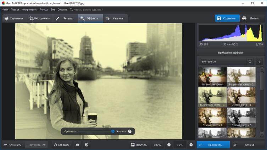Click the Сбросить reset button

coord(61,145)
